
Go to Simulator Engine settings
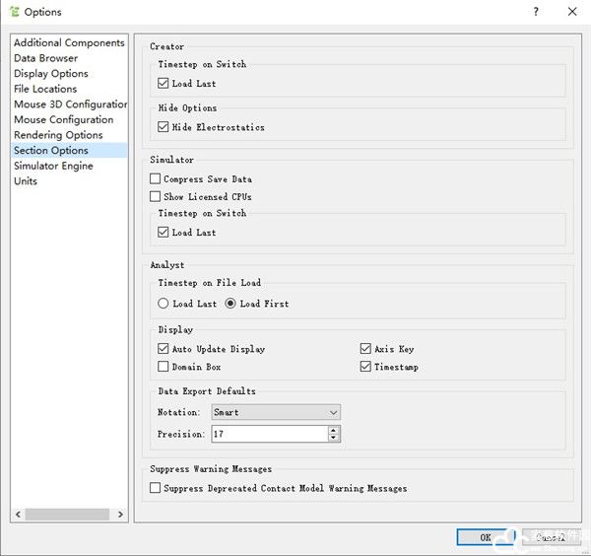[53, 166]
